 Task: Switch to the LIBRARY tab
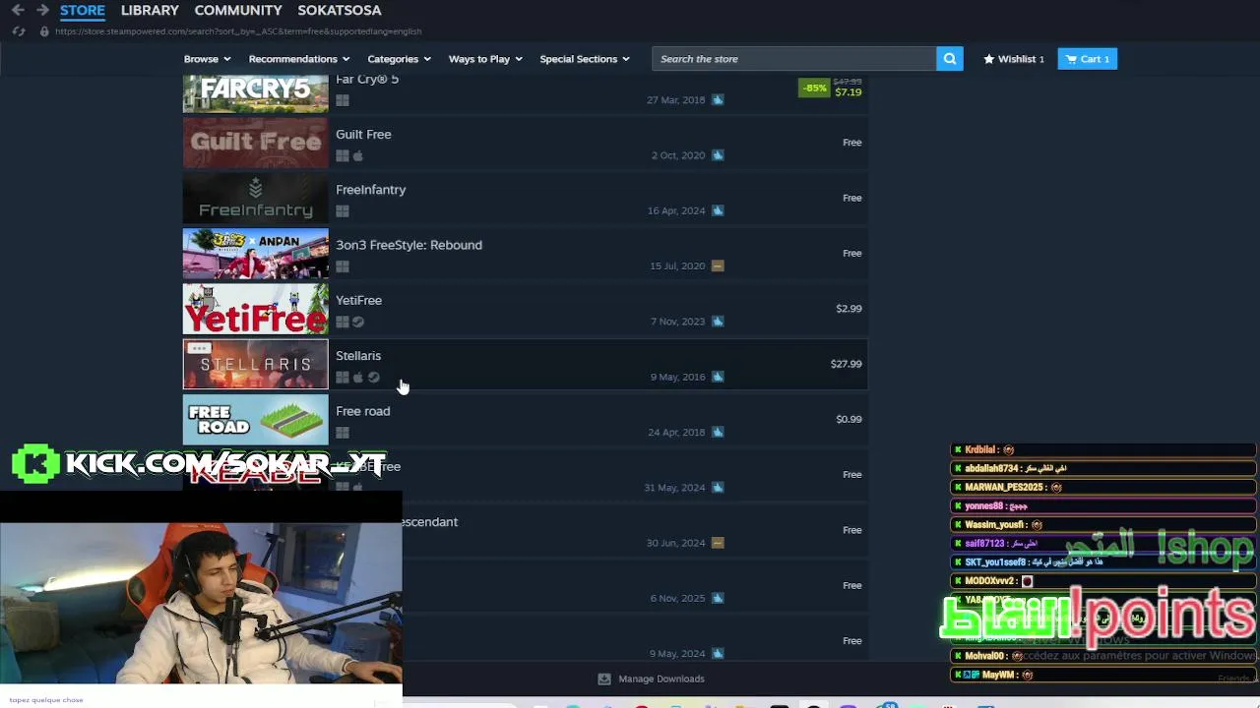click(x=150, y=10)
